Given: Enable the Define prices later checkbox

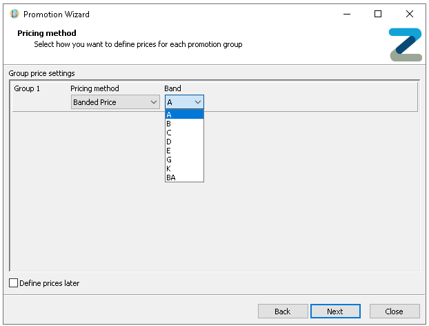Looking at the screenshot, I should point(14,282).
